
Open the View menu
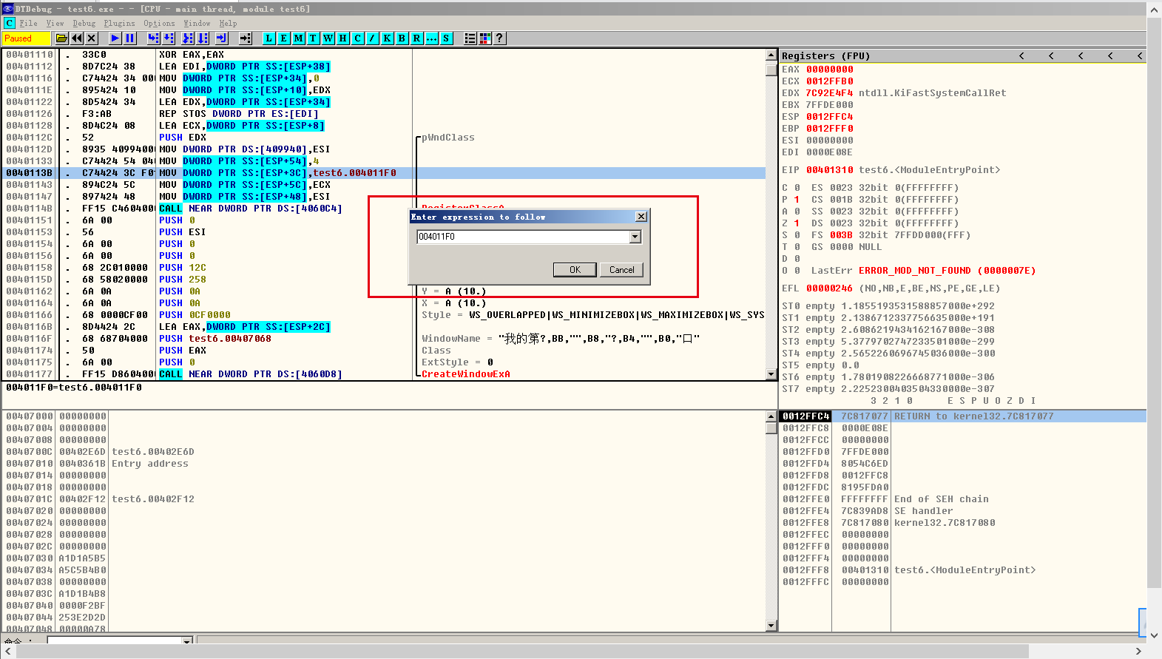pos(55,24)
